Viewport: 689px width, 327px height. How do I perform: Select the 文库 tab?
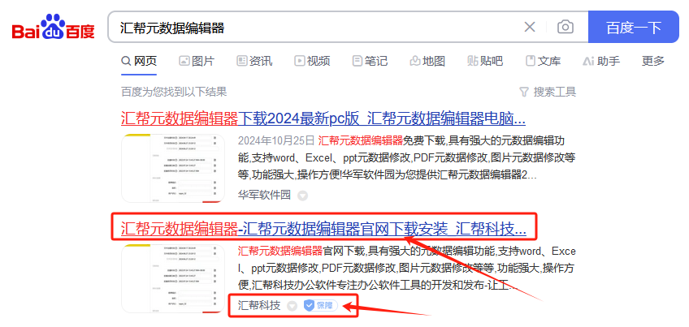point(543,61)
